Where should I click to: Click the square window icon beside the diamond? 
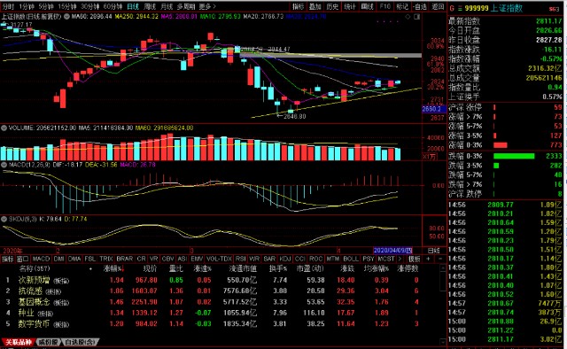coord(416,17)
